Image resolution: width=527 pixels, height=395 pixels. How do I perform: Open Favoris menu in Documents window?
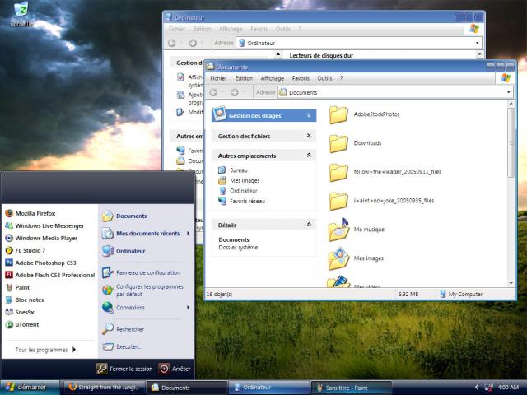click(301, 78)
